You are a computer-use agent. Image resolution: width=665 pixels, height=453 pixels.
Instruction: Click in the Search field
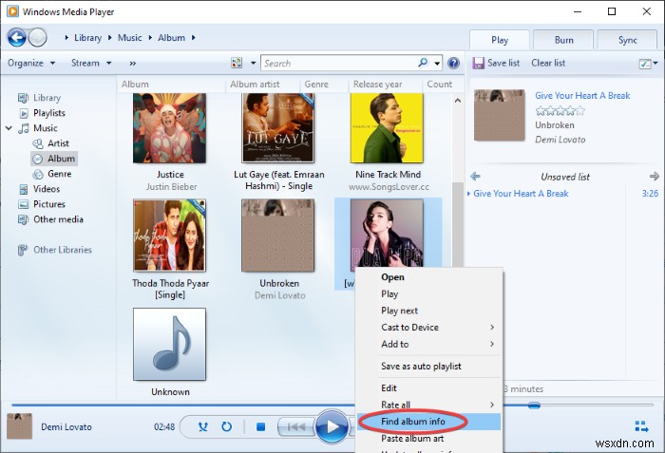pyautogui.click(x=339, y=64)
